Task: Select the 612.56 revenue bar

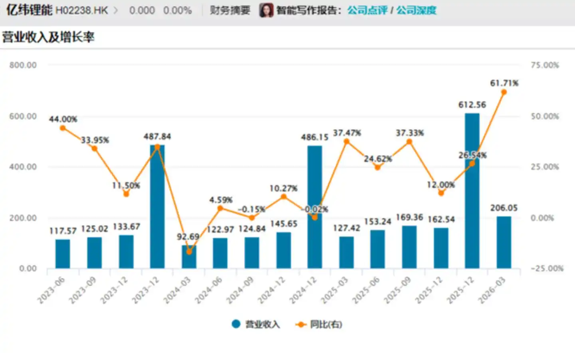Action: click(472, 191)
